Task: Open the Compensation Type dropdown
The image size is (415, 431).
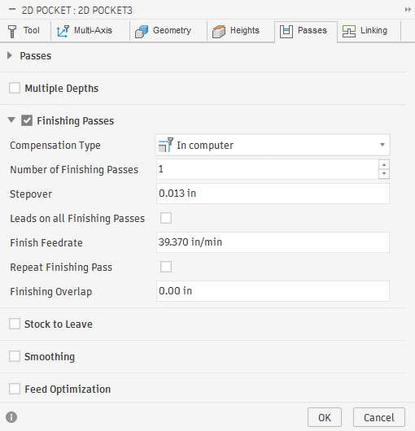Action: click(273, 145)
